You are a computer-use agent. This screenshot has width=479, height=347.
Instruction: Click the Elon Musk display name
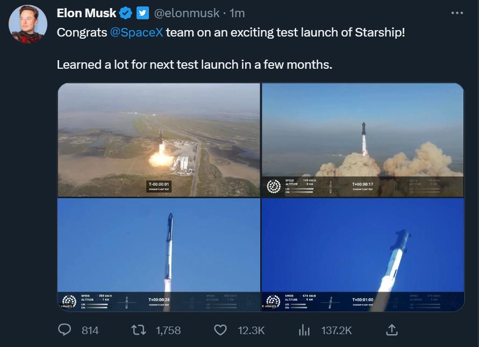(x=87, y=13)
